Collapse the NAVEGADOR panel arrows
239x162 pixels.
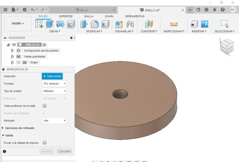pos(5,38)
